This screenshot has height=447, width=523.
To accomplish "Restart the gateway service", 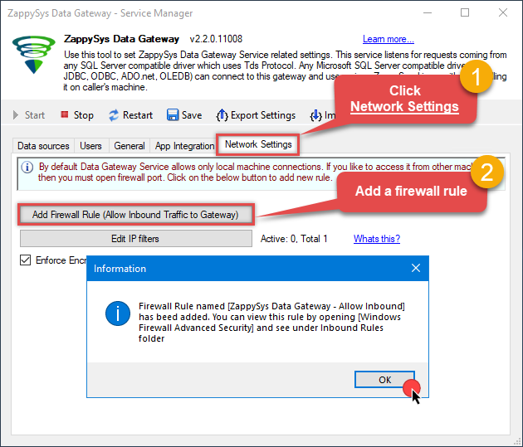I will (x=131, y=115).
